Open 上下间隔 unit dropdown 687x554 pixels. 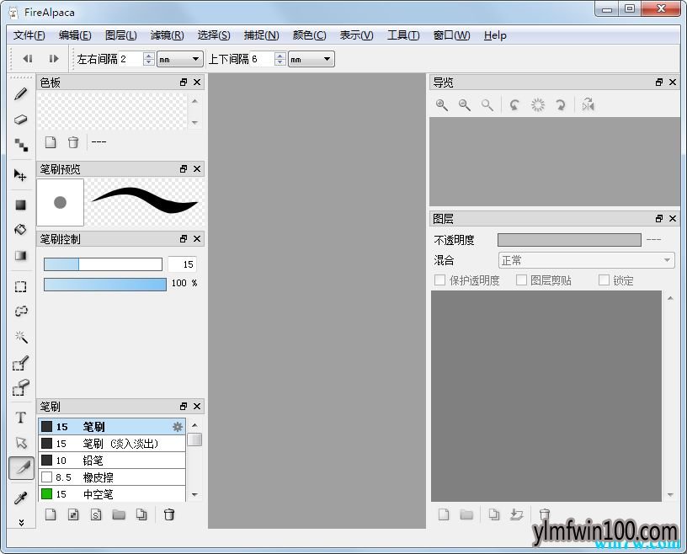point(311,59)
